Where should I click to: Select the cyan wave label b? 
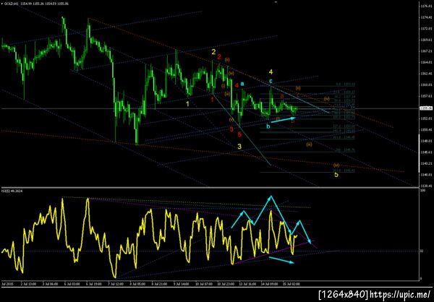pyautogui.click(x=268, y=126)
